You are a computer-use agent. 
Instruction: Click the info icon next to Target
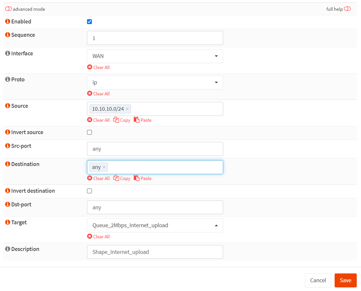8,223
